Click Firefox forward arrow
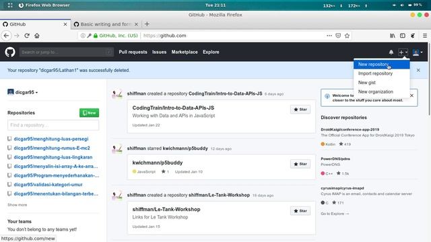Screen dimensions: 431x242 tap(16, 36)
